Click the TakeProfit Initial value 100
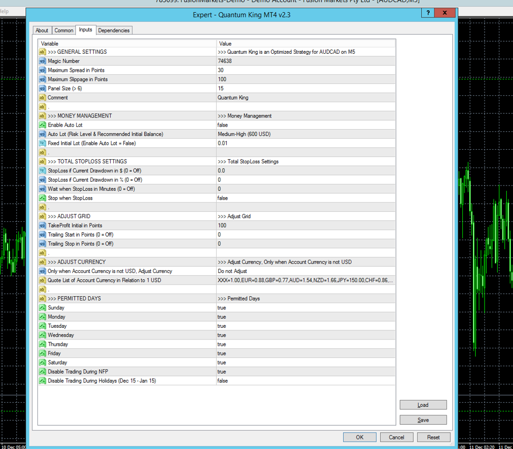Image resolution: width=513 pixels, height=449 pixels. pyautogui.click(x=222, y=226)
